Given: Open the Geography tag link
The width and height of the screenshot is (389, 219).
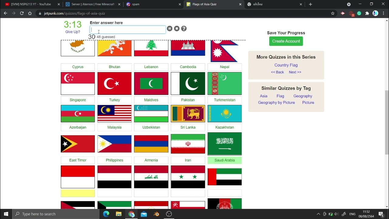Looking at the screenshot, I should pos(303,96).
